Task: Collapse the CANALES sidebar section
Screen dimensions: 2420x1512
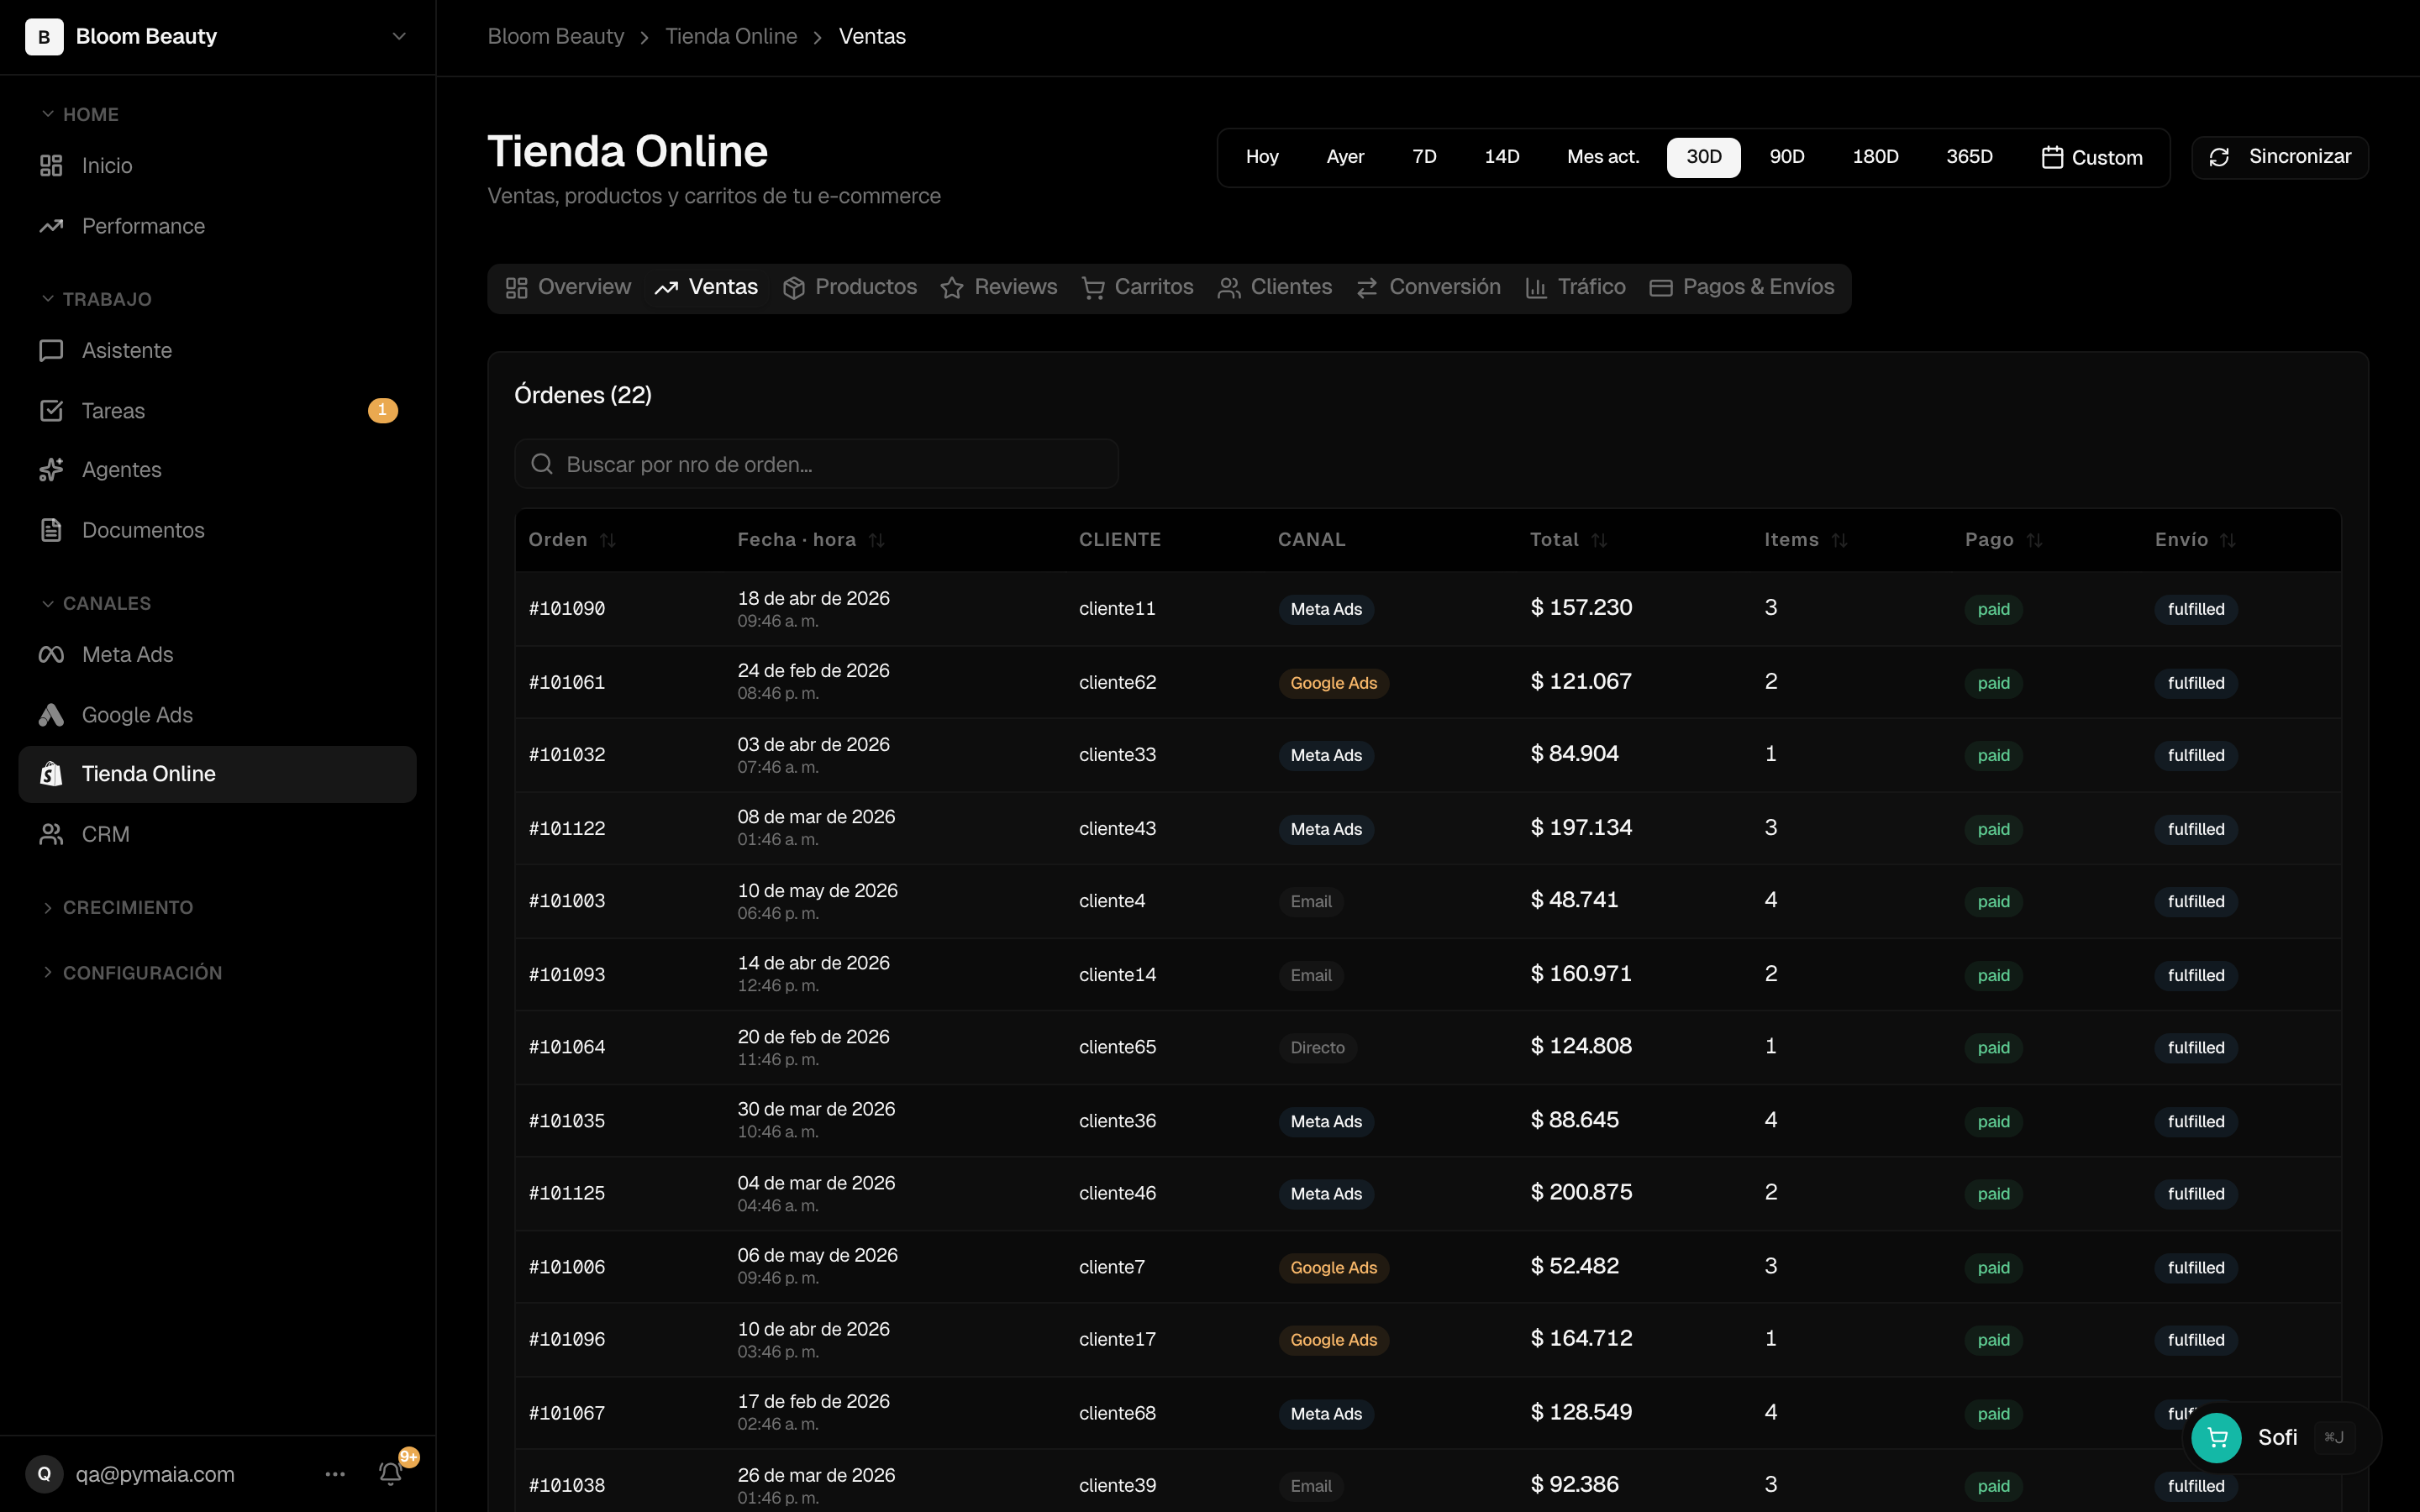Action: pos(96,603)
